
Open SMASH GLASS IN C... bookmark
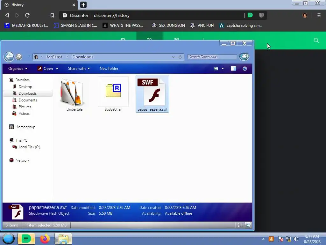(75, 26)
